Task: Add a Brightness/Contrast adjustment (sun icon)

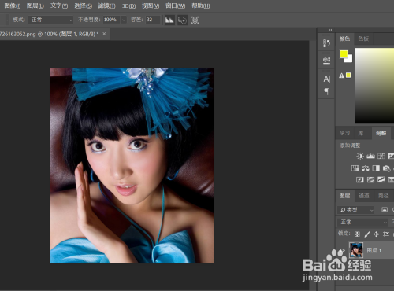Action: (360, 157)
